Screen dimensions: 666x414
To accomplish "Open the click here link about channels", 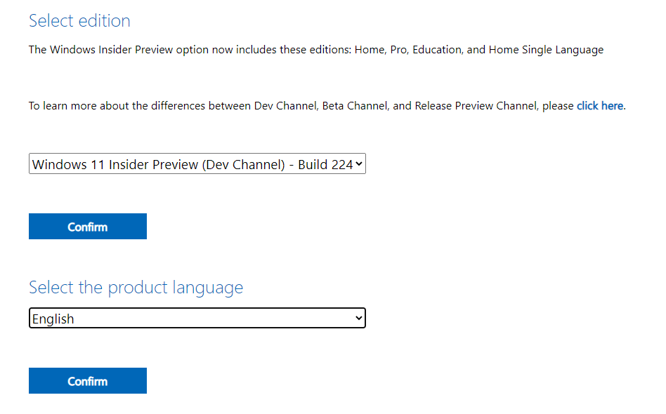I will pyautogui.click(x=600, y=105).
